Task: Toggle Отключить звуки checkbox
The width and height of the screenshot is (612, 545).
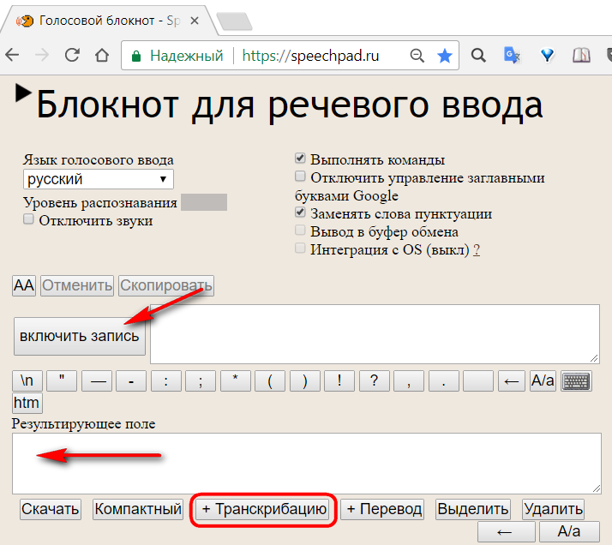Action: 28,219
